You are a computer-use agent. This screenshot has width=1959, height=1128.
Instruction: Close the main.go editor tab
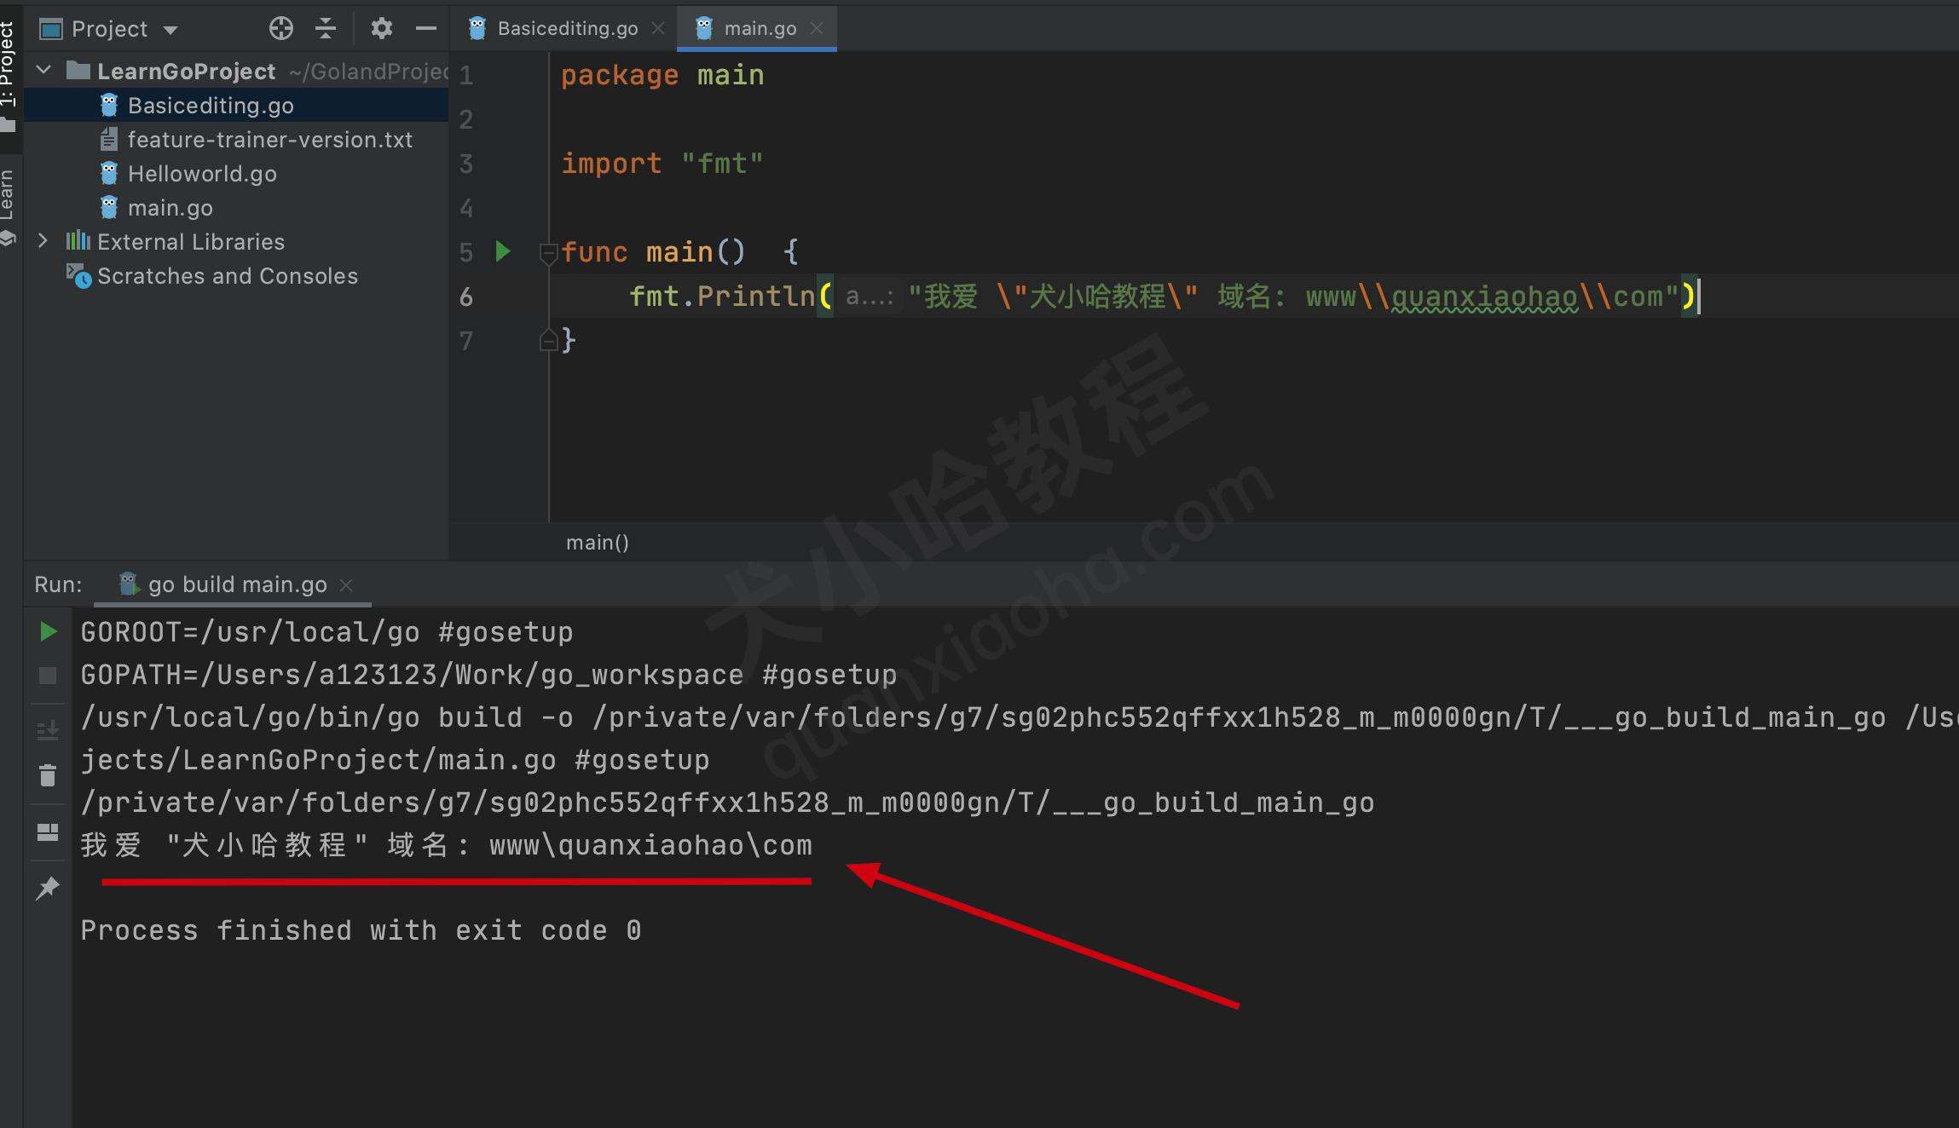point(817,28)
